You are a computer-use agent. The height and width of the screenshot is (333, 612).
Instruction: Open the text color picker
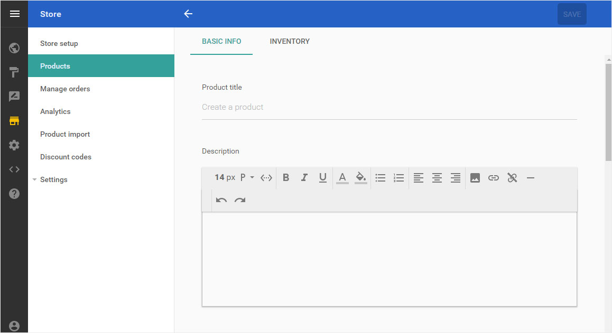(342, 178)
